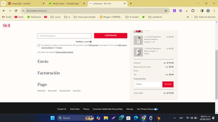Screen dimensions: 218x122
Task: Open Copilot from taskbar
Action: click(x=98, y=118)
